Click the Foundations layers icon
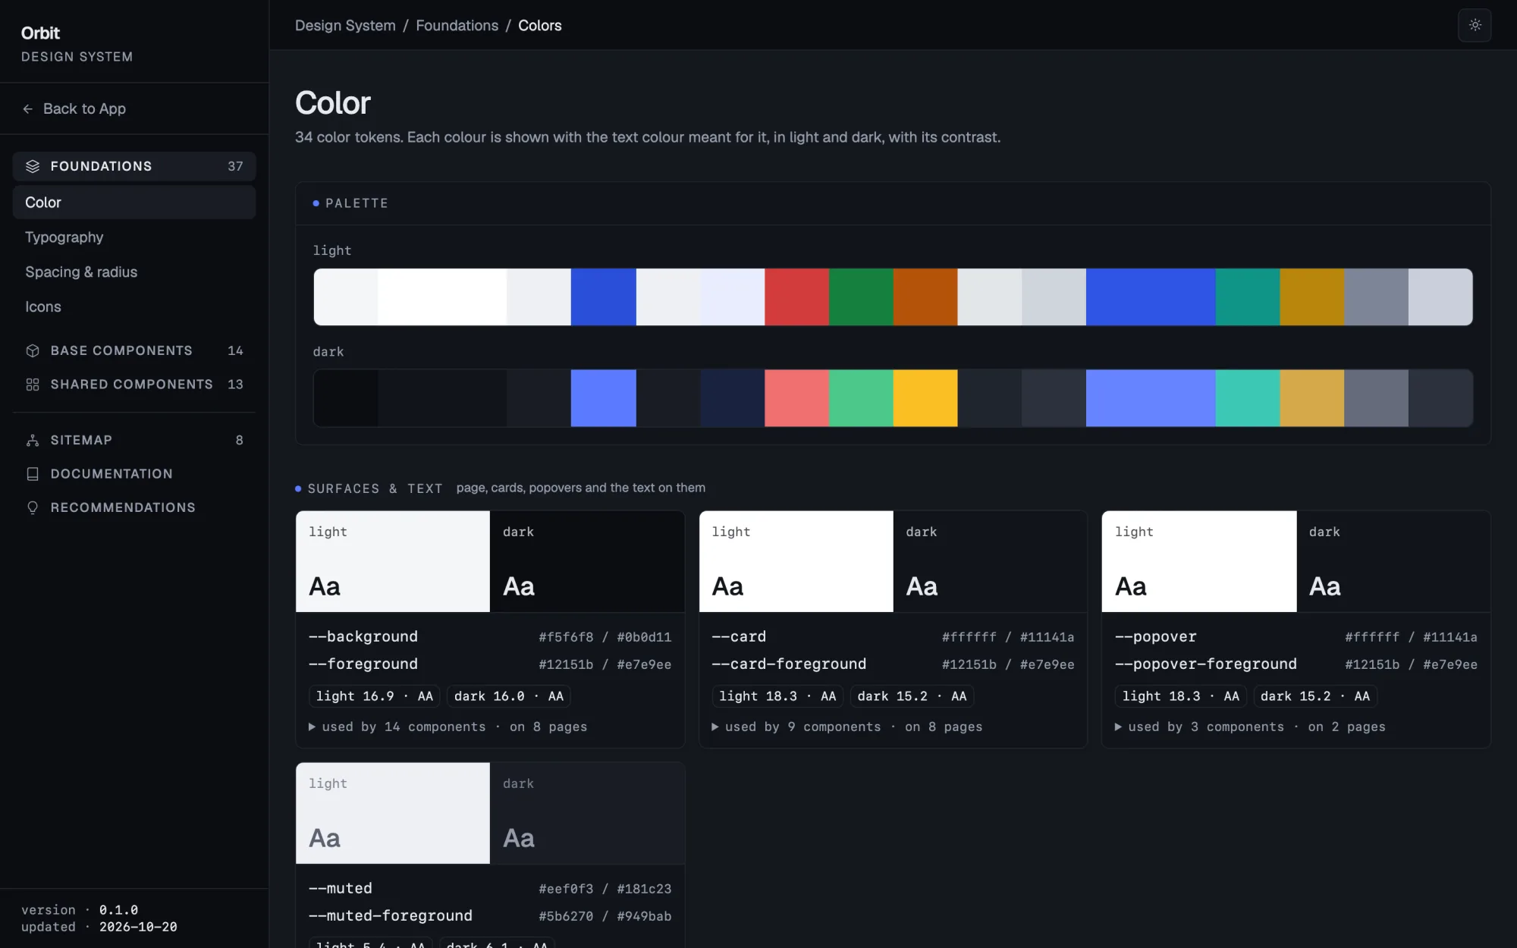This screenshot has width=1517, height=948. click(33, 166)
